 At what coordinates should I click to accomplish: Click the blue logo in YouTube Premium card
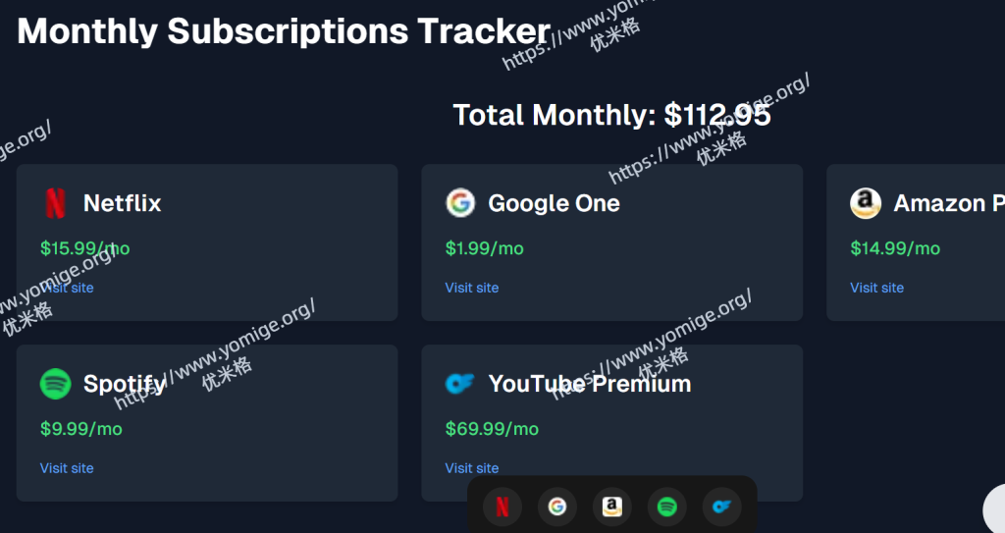[460, 384]
